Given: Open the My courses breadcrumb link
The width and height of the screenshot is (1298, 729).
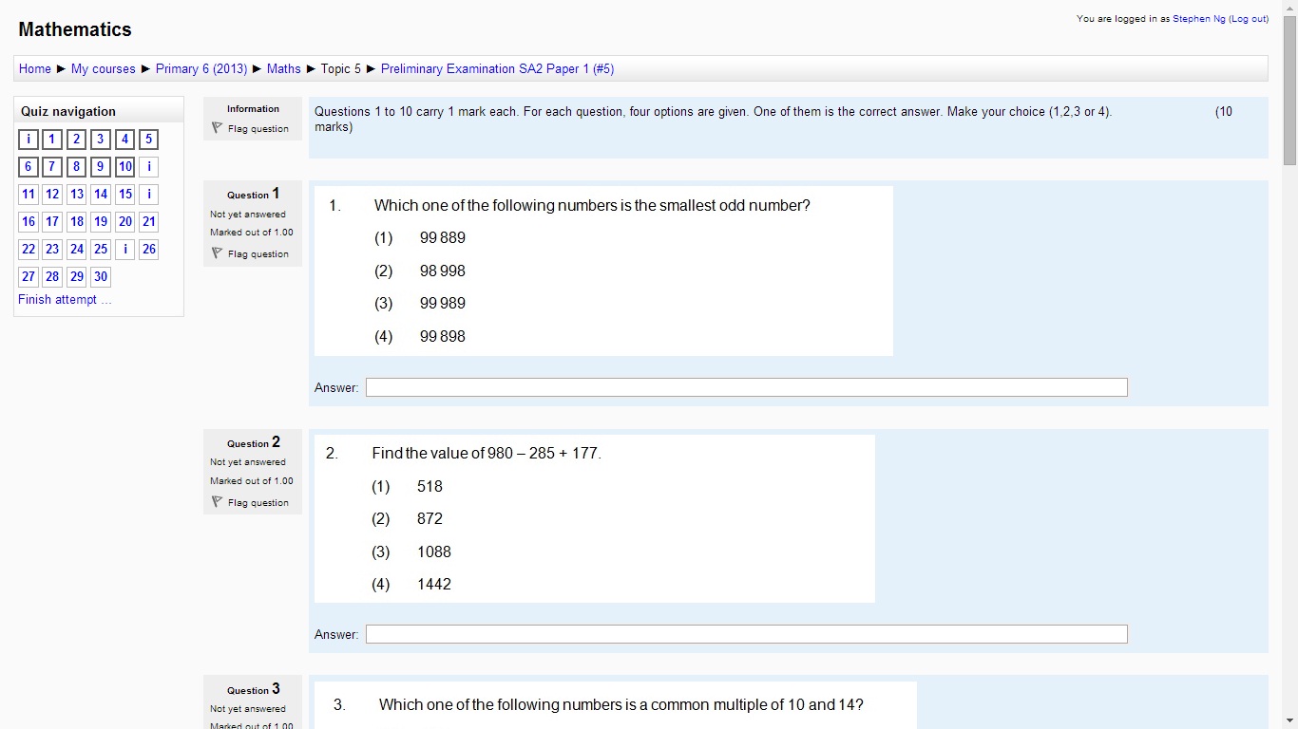Looking at the screenshot, I should click(x=104, y=68).
